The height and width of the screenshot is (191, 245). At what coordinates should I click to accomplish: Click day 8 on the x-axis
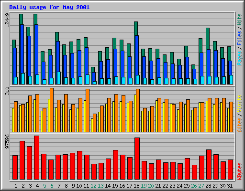coord(66,186)
